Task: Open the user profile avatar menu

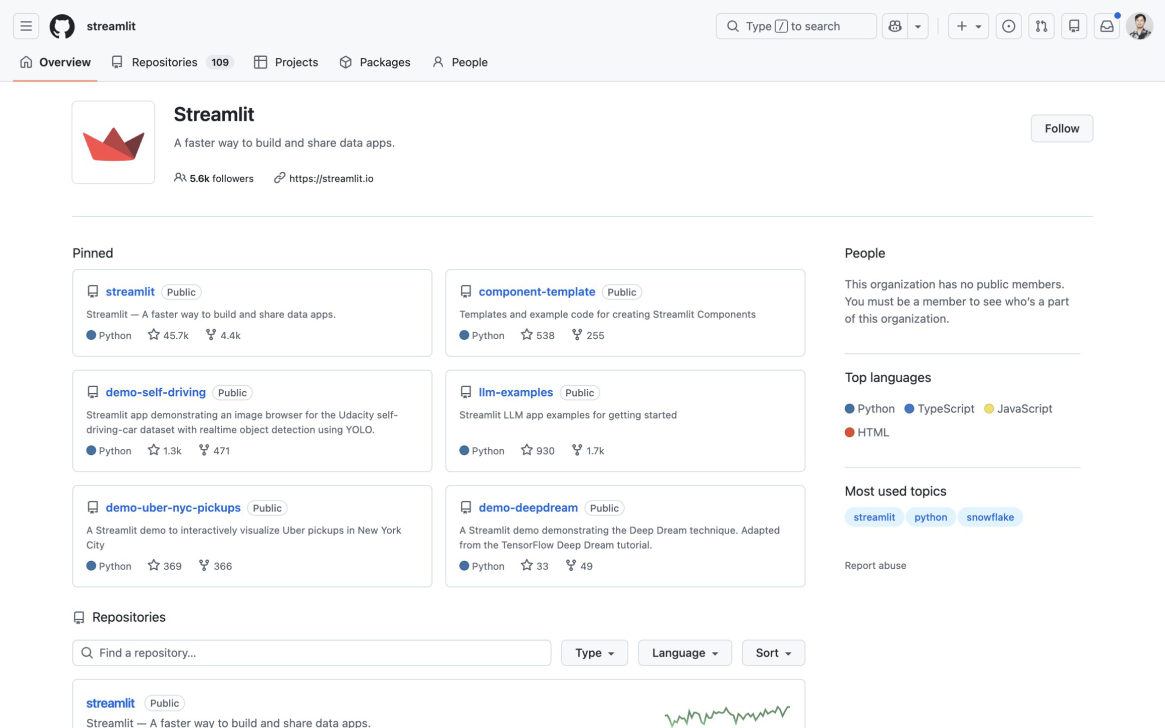Action: point(1139,26)
